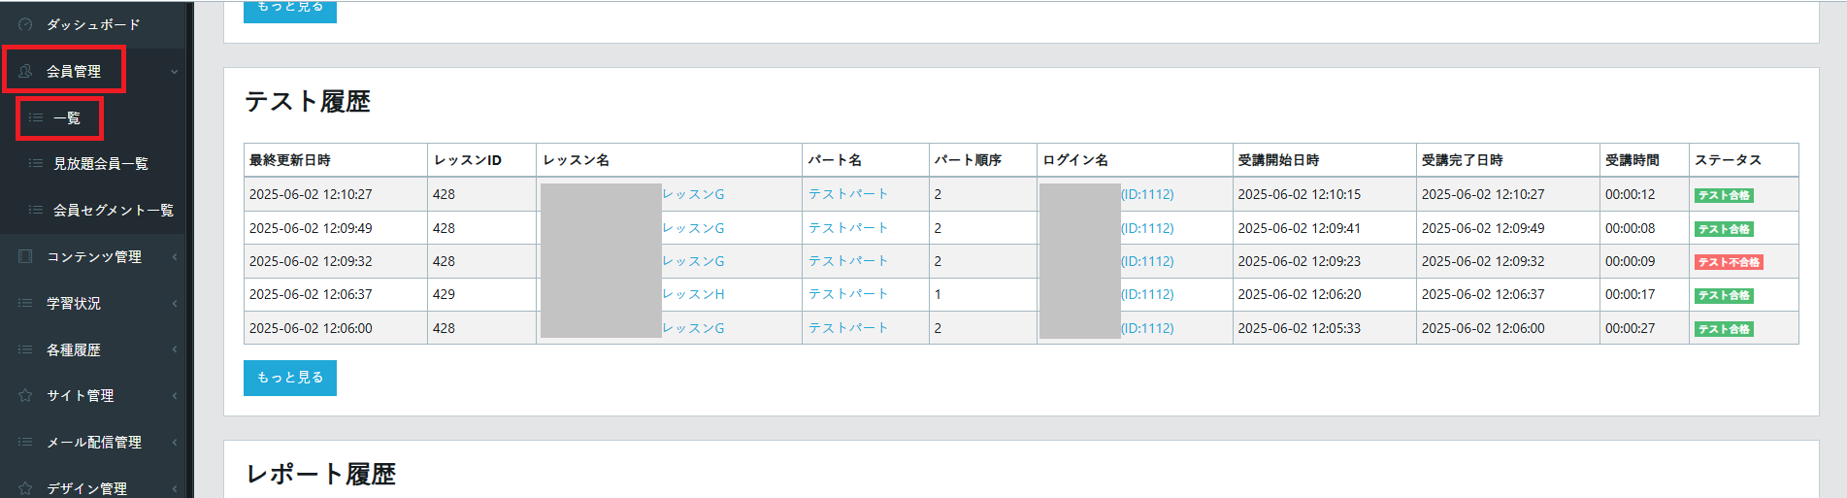Open ダッシュボード from the sidebar

coord(93,24)
